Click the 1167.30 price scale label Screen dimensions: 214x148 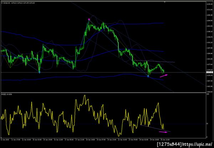tap(209, 81)
